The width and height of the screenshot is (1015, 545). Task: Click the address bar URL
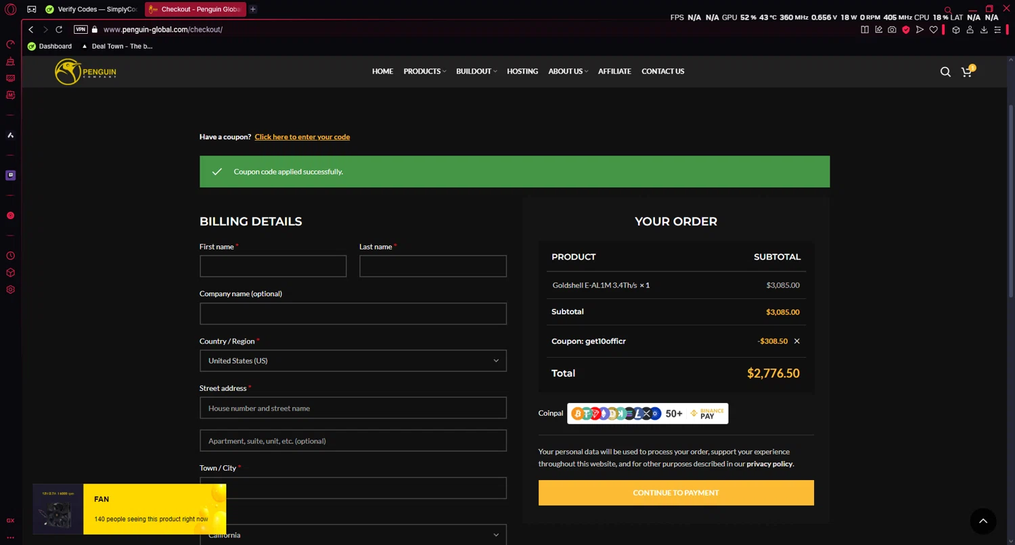(x=163, y=30)
